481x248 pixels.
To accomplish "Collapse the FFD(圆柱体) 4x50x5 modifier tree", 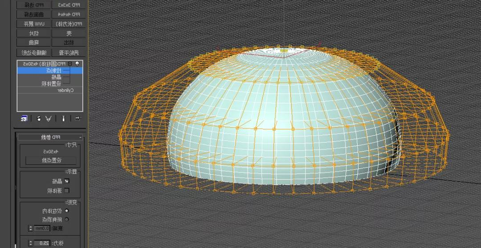I will [x=70, y=64].
